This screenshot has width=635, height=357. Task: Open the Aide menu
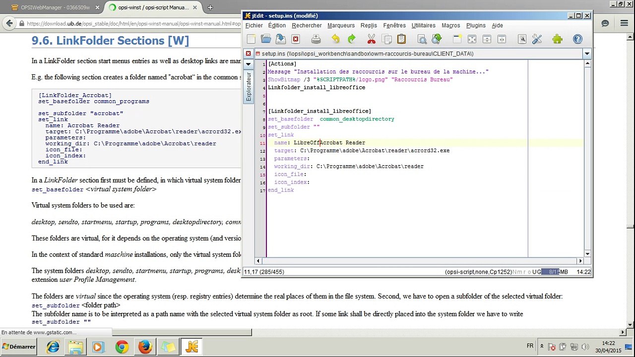[497, 25]
